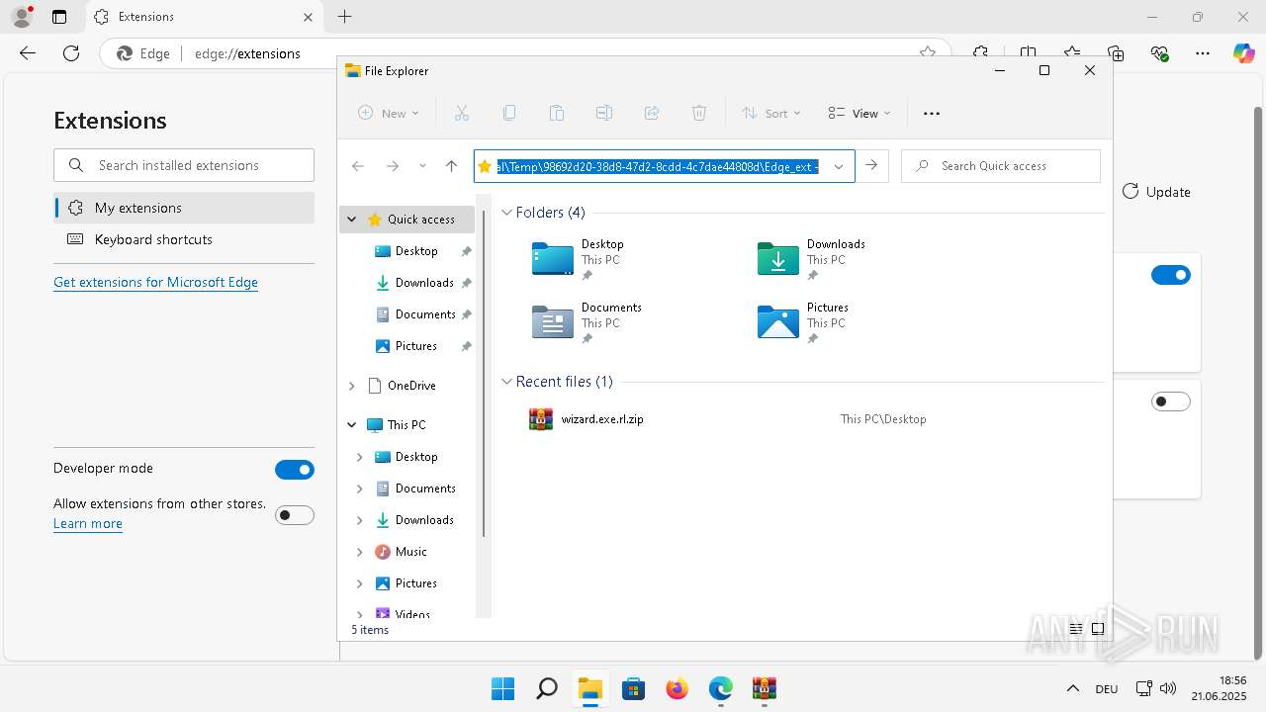Click Search installed extensions field

pyautogui.click(x=184, y=165)
